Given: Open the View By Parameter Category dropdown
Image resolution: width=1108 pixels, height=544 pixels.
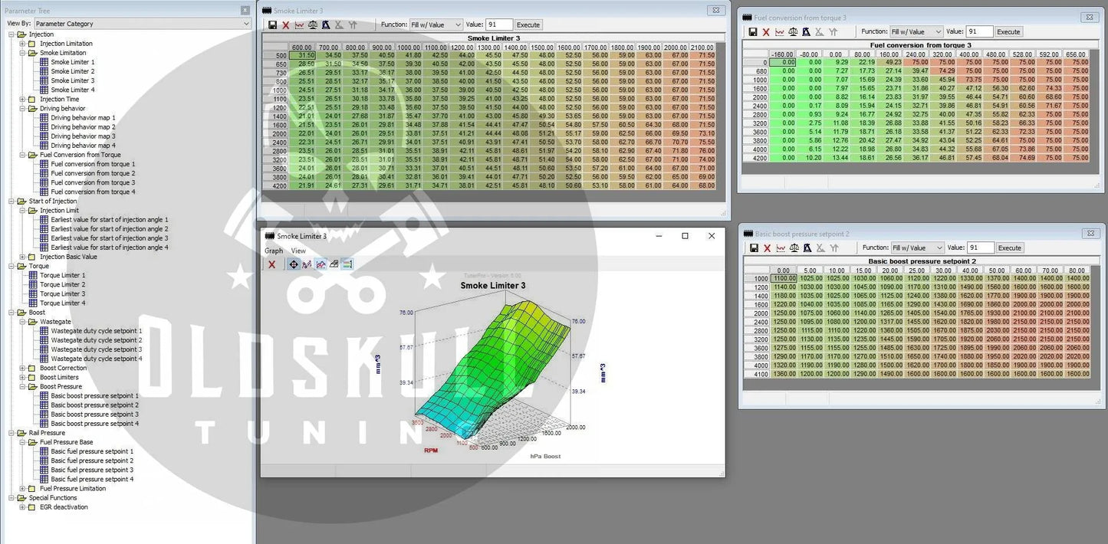Looking at the screenshot, I should (143, 24).
